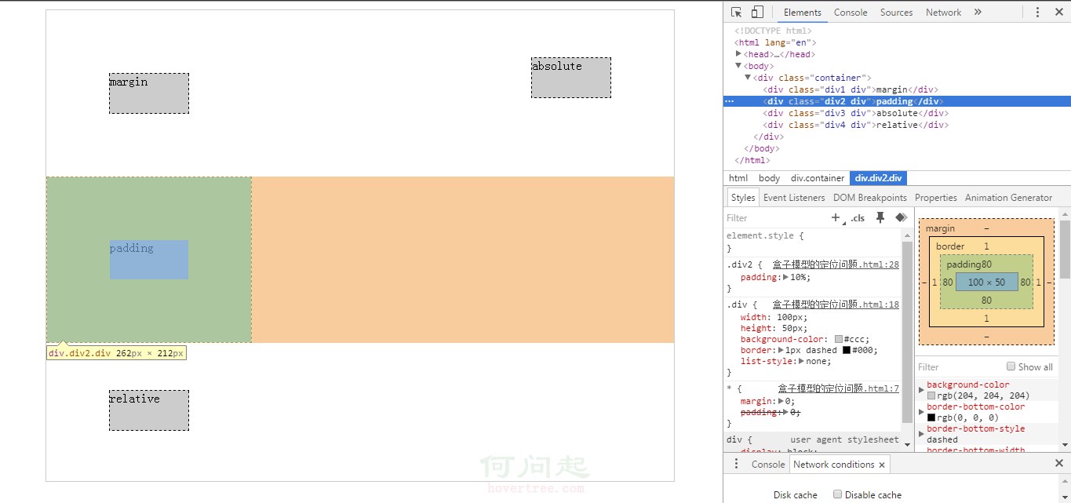Check the Show all checkbox

(1011, 366)
